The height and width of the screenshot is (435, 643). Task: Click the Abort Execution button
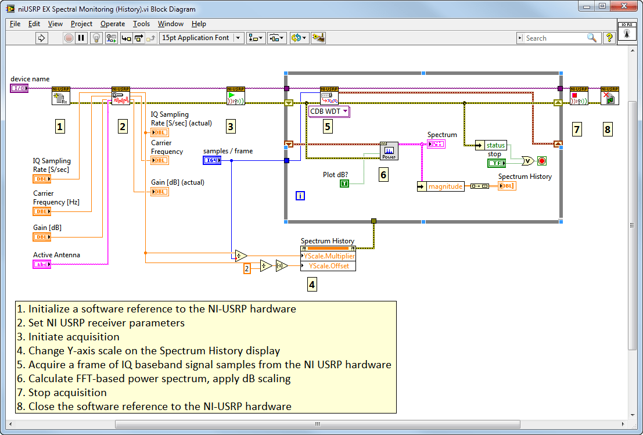coord(68,38)
